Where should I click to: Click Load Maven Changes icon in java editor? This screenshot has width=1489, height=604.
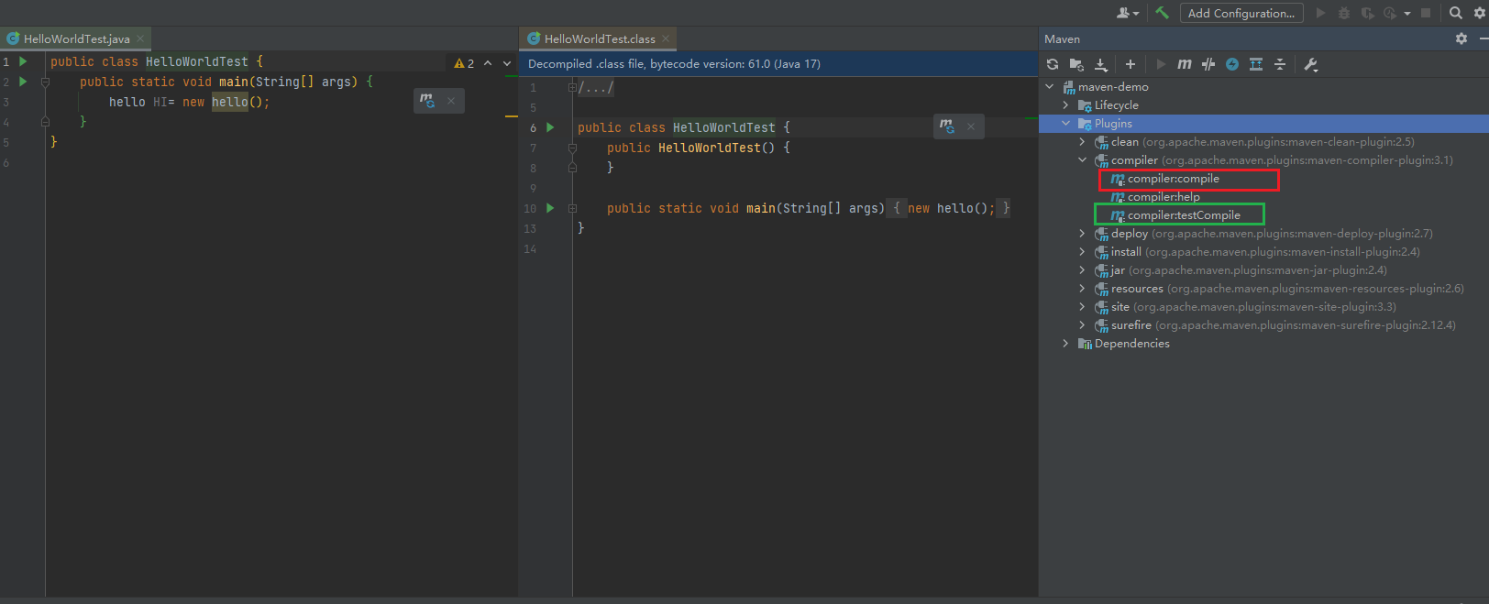tap(427, 101)
